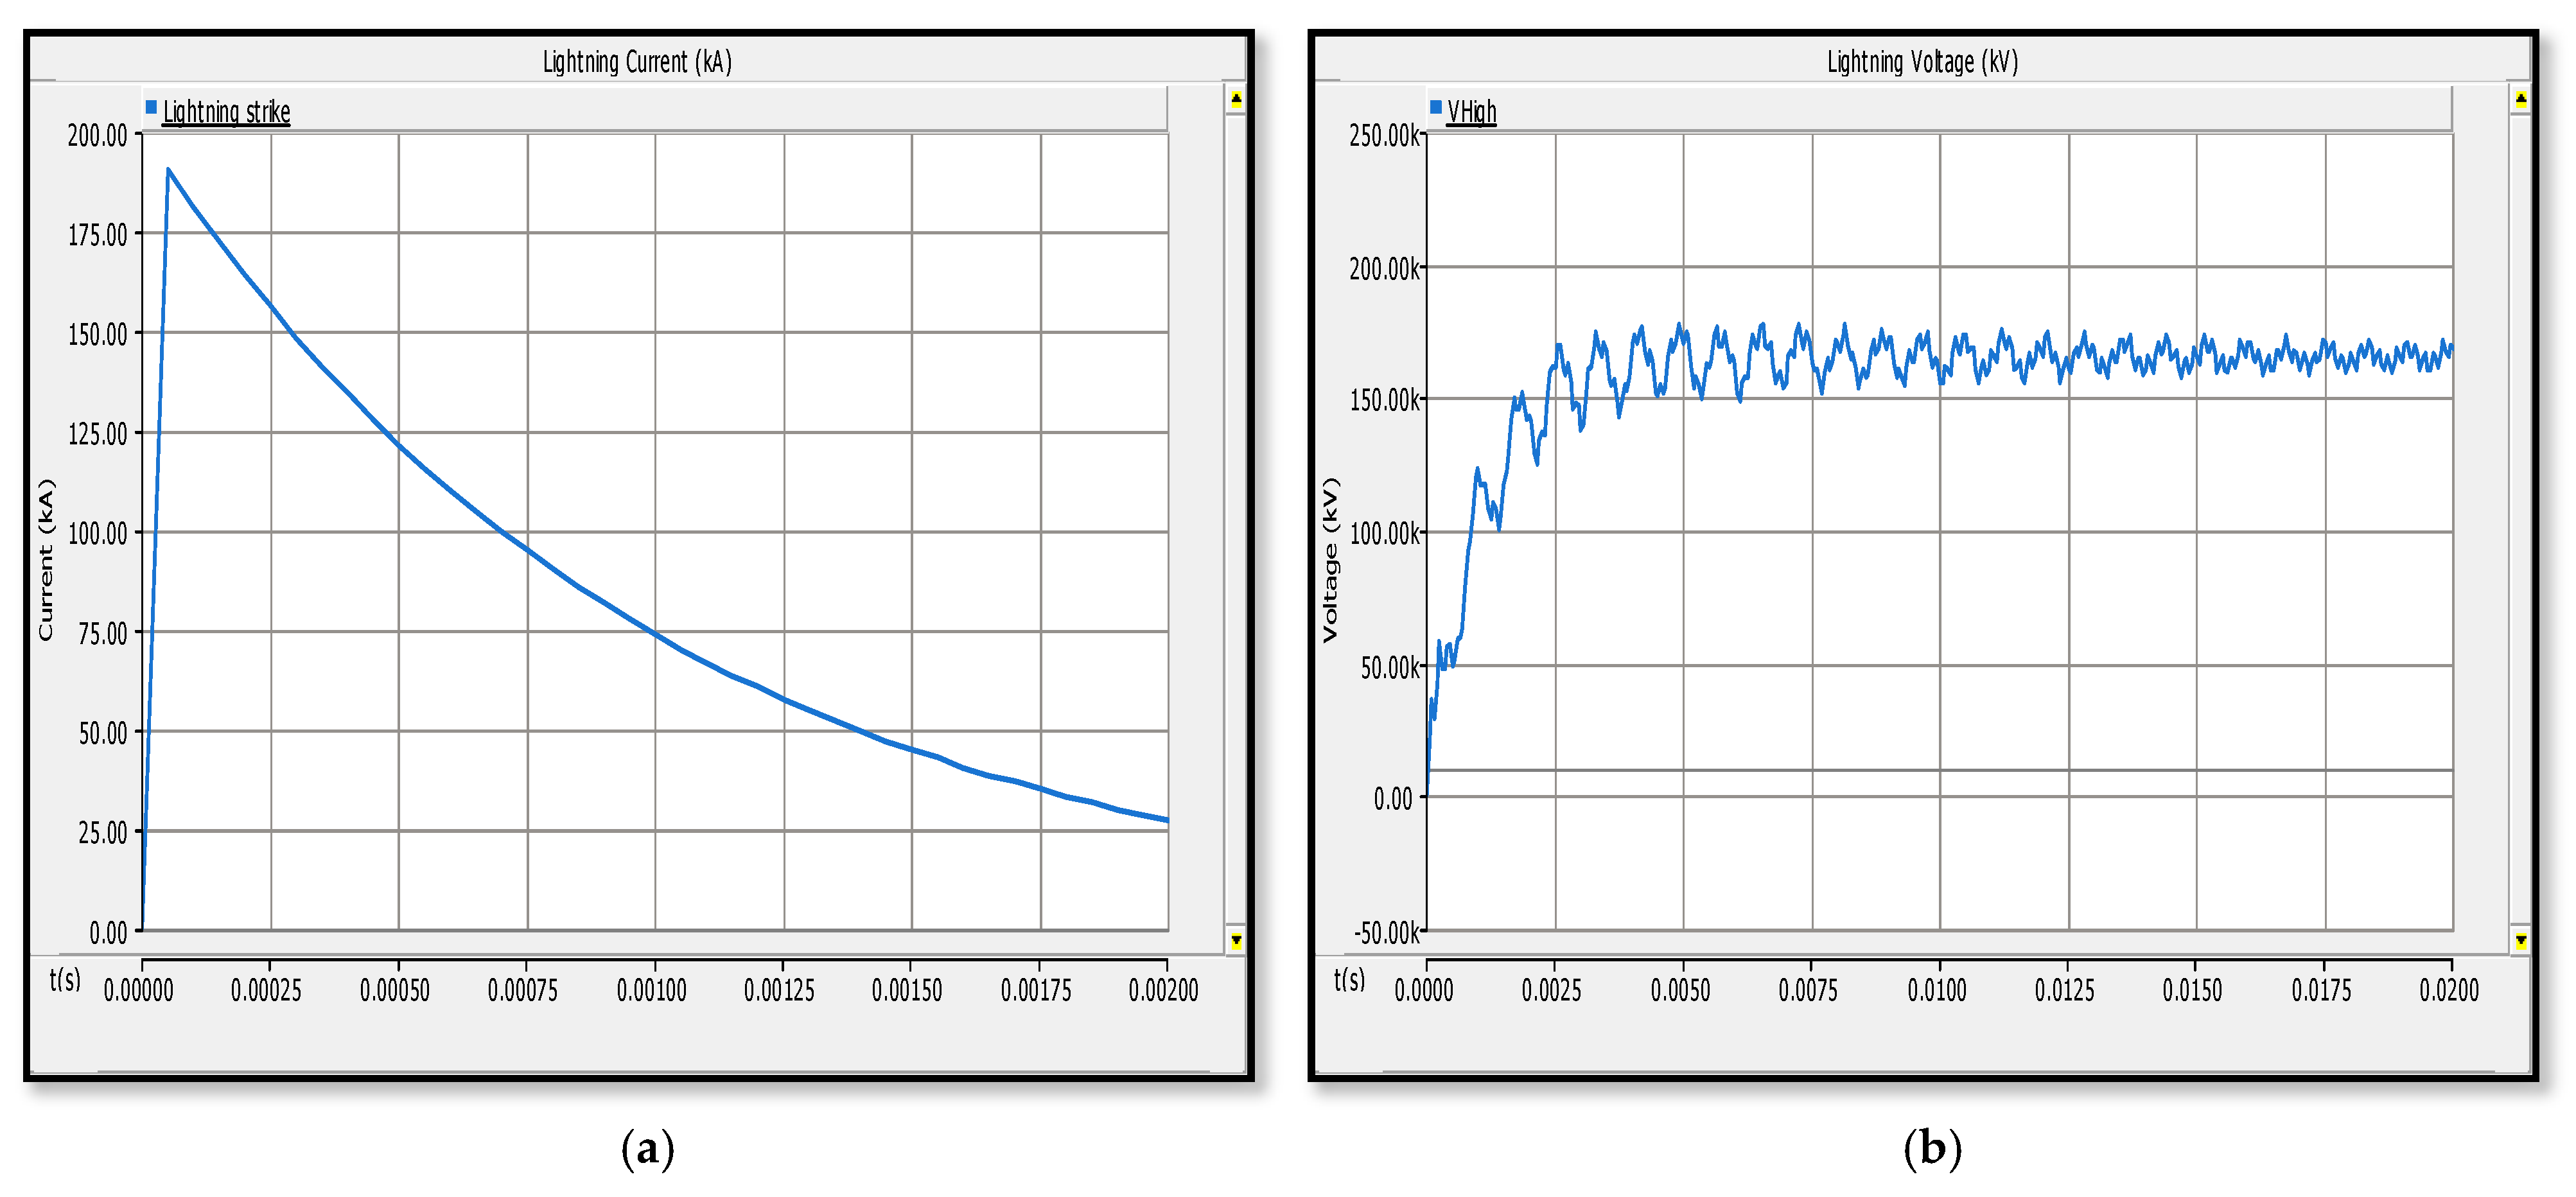
Task: Open the Lightning strike legend entry
Action: 226,111
